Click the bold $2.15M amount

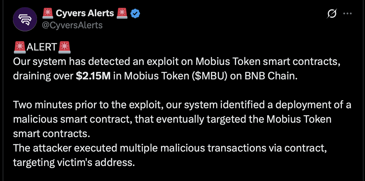pos(93,76)
